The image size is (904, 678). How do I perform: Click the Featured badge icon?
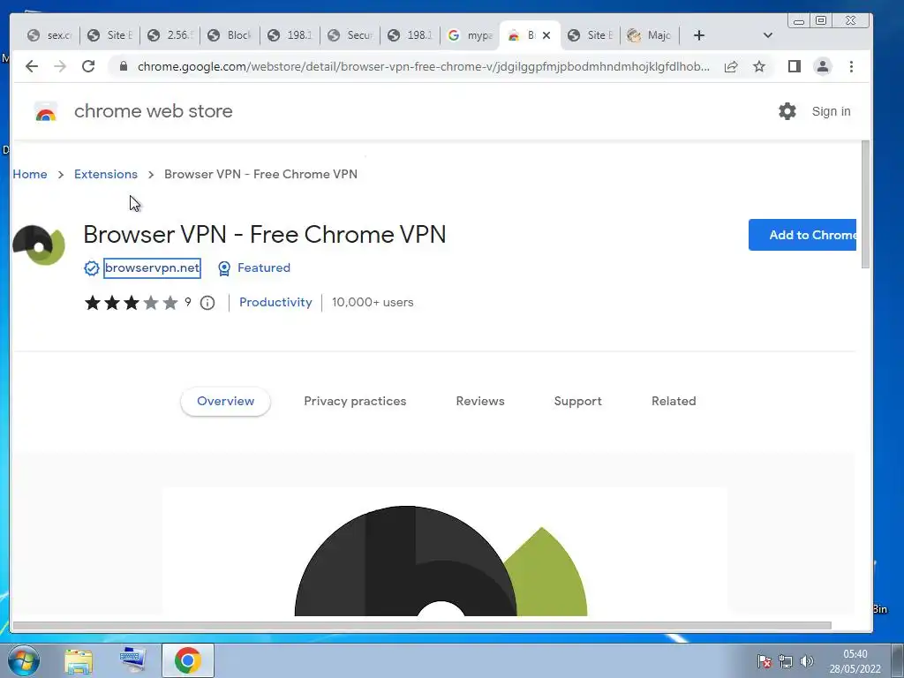[x=224, y=268]
